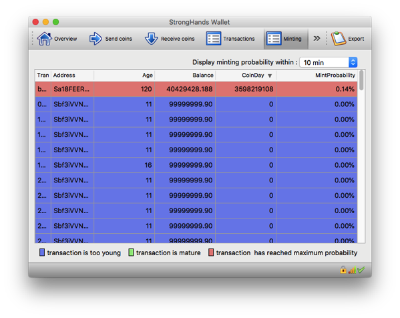This screenshot has width=400, height=318.
Task: Open the Overview house icon
Action: [x=45, y=39]
